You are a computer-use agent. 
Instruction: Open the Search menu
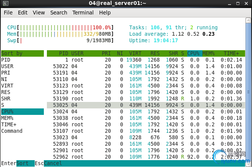coord(59,13)
